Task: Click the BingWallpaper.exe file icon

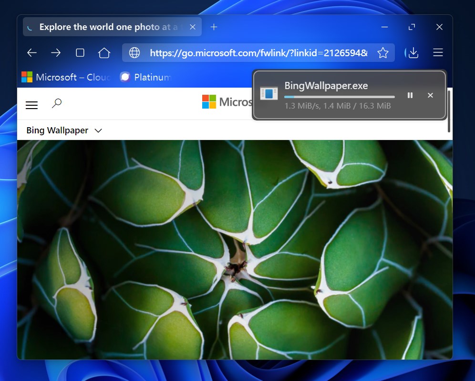Action: 269,93
